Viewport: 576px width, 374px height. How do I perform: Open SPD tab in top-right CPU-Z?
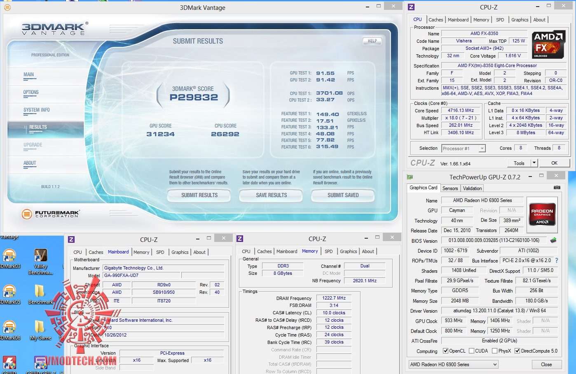tap(500, 20)
